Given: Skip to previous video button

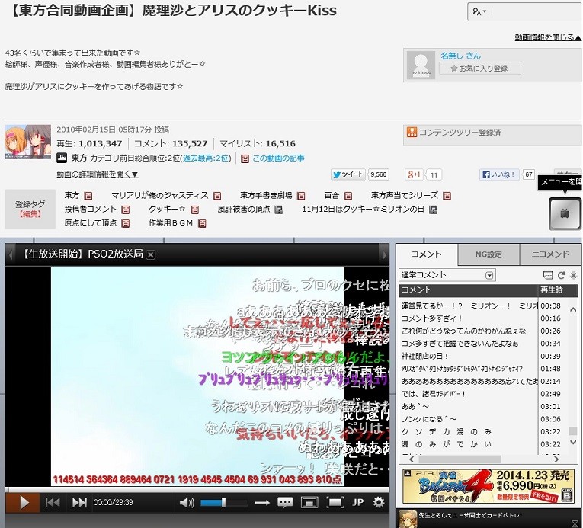Looking at the screenshot, I should (x=53, y=503).
